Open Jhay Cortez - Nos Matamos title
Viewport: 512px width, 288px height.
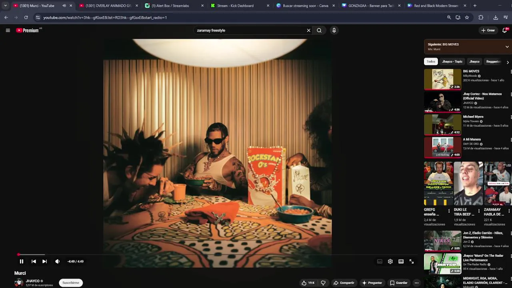[482, 96]
